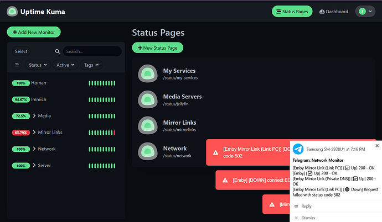Screen dimensions: 382x222
Task: Open the Tags filter dropdown
Action: [x=91, y=65]
